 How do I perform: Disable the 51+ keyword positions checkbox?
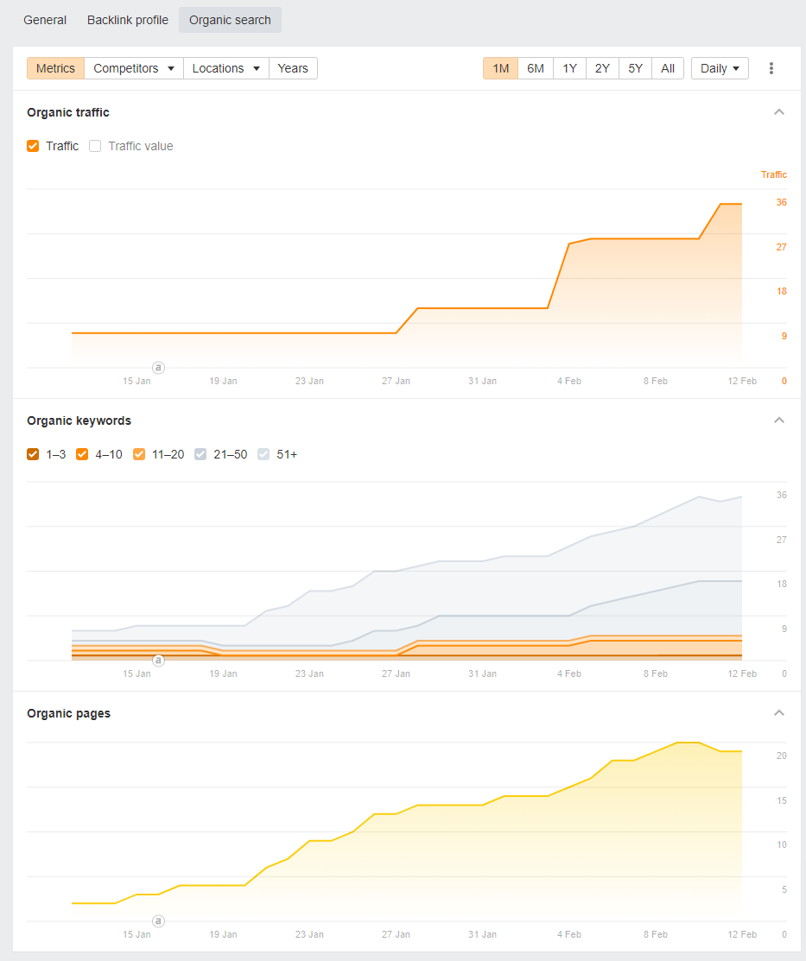pyautogui.click(x=263, y=454)
